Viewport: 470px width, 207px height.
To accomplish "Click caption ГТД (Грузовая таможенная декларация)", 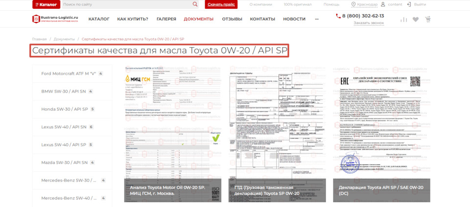I will (267, 190).
